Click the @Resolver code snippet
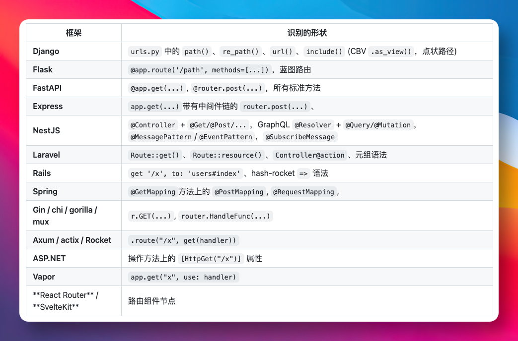This screenshot has width=518, height=341. click(x=313, y=125)
